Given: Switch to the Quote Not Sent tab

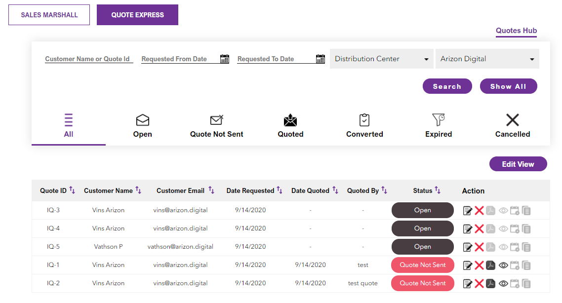Looking at the screenshot, I should click(x=216, y=126).
